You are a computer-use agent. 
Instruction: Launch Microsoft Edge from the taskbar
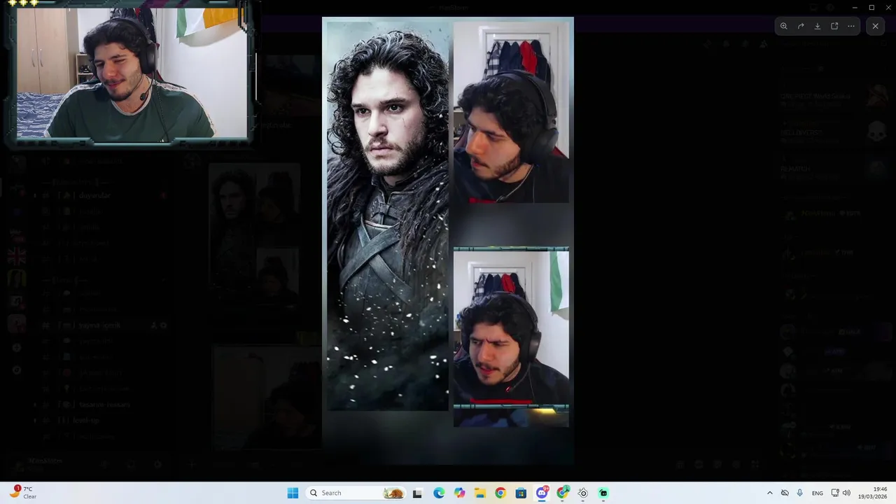tap(438, 493)
